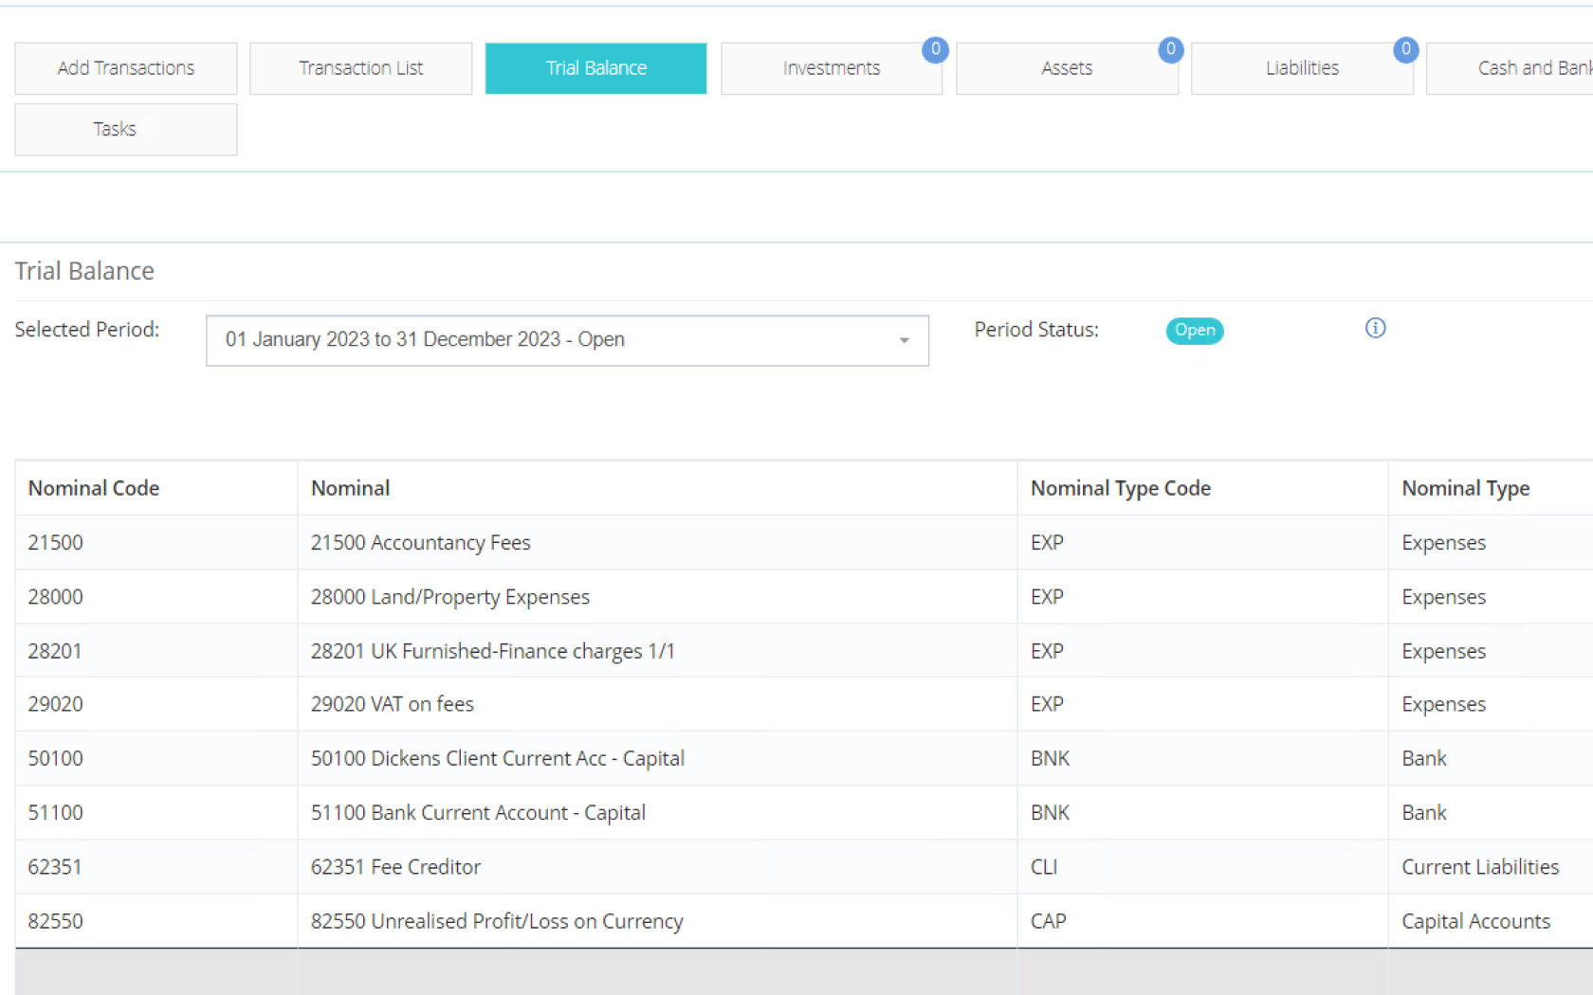Click the Selected Period dropdown arrow

click(904, 340)
